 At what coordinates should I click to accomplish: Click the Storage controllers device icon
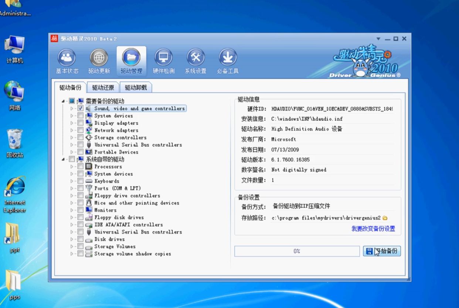(89, 138)
